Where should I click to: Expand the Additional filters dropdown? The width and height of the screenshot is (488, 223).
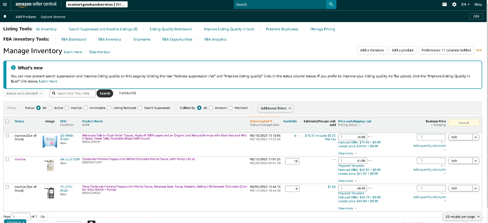pos(275,108)
